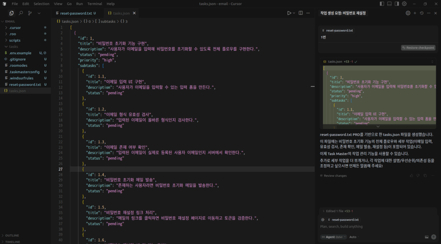Open the Explorer view in the sidebar
Viewport: 441px width, 244px height.
(11, 13)
